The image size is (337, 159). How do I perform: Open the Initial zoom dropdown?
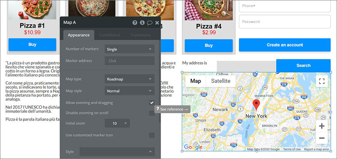117,123
